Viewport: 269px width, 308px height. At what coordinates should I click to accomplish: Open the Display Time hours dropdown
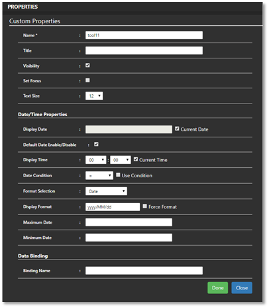[x=96, y=160]
